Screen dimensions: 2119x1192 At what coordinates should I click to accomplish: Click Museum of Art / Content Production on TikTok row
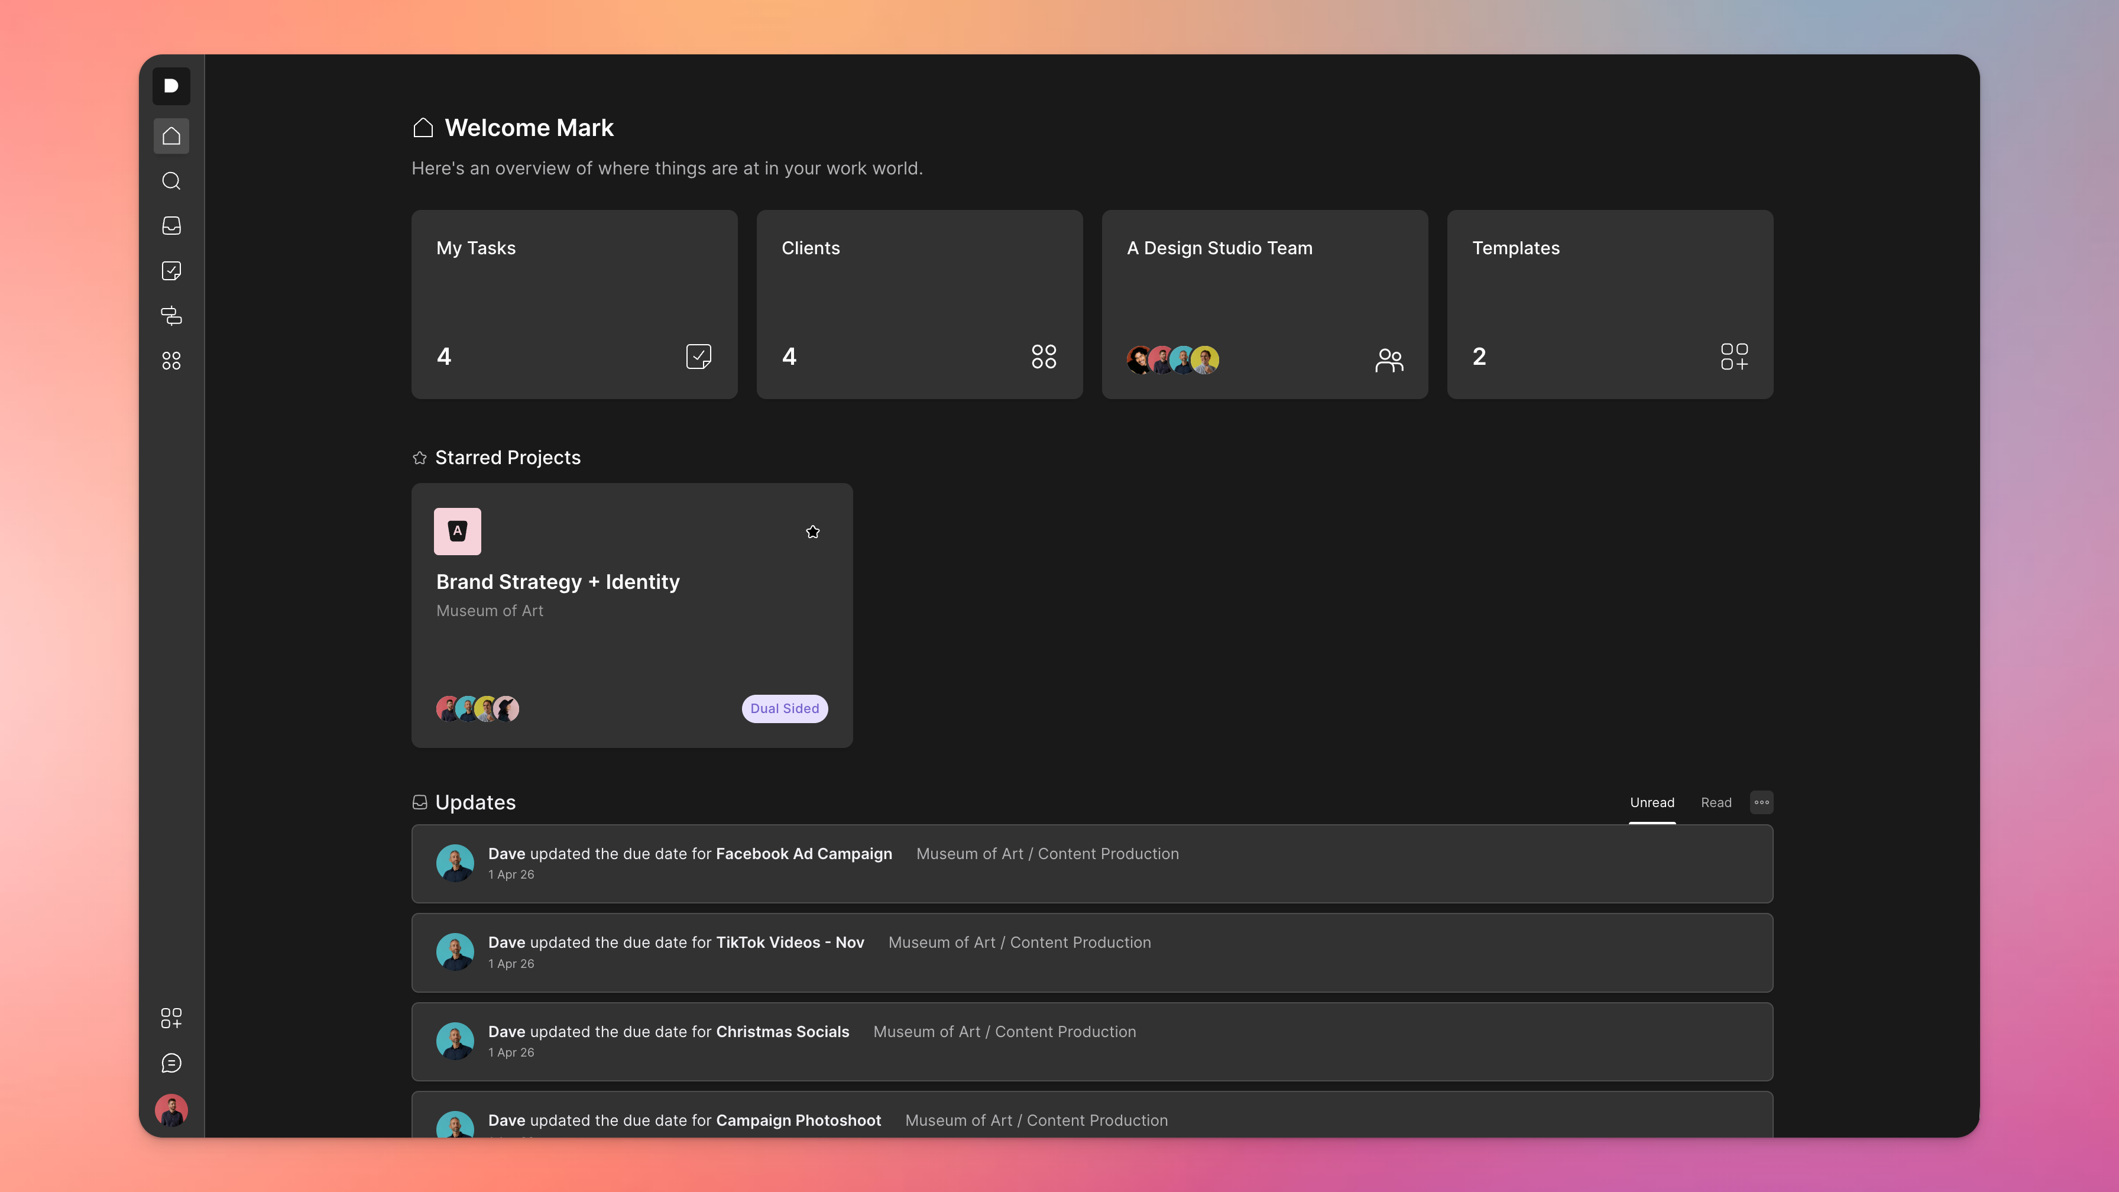coord(1019,942)
